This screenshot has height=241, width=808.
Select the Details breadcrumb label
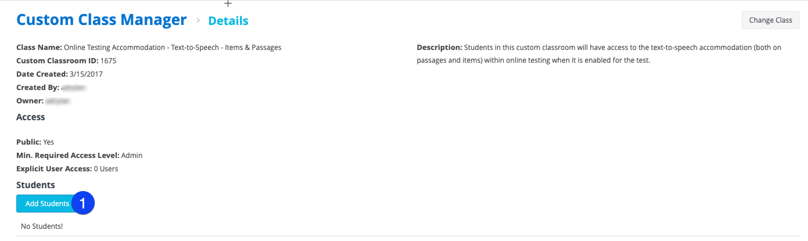tap(228, 21)
